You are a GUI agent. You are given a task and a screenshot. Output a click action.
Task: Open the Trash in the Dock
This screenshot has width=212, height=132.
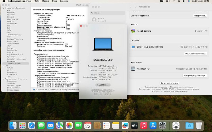(x=199, y=126)
